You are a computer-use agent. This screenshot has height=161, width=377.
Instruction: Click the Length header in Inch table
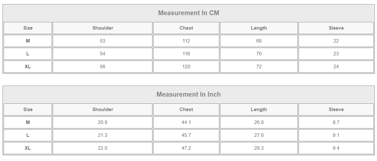(259, 109)
